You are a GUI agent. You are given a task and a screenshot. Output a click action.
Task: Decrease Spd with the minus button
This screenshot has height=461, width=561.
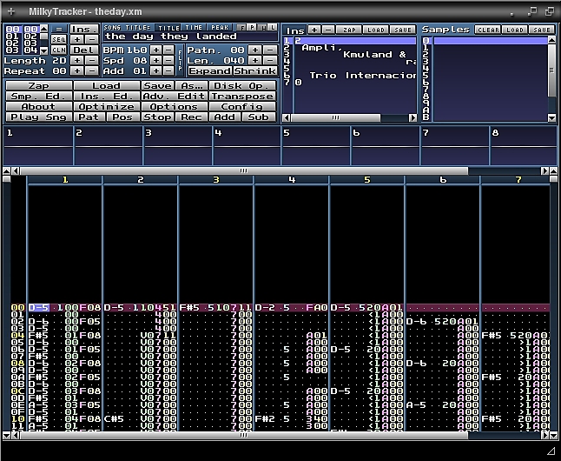(x=168, y=61)
